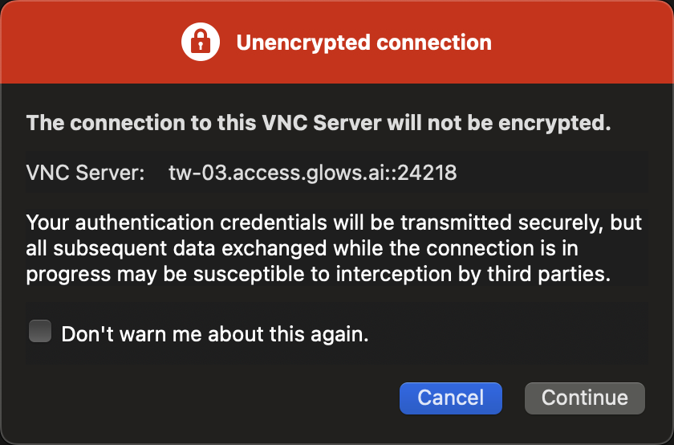Viewport: 674px width, 445px height.
Task: Click the word "connection" in the header title
Action: 434,43
